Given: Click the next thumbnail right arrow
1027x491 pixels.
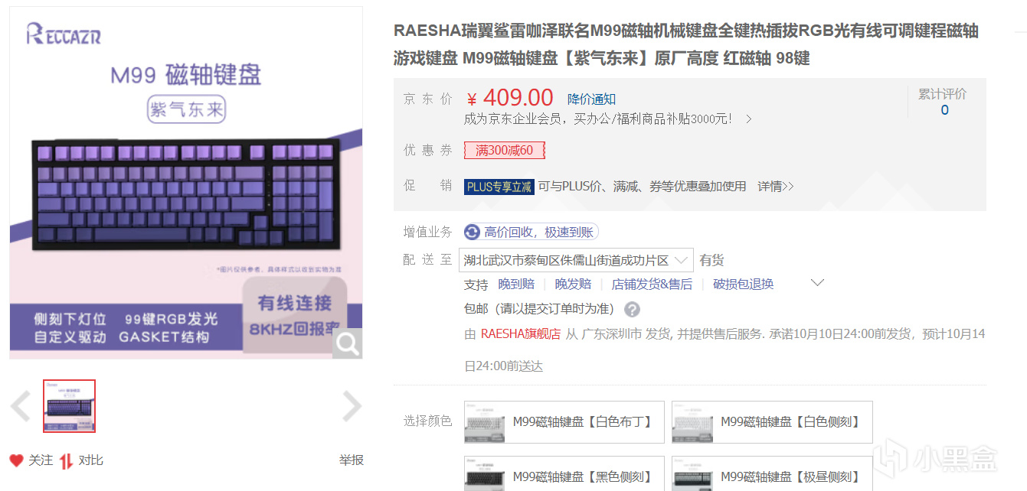Looking at the screenshot, I should (x=352, y=406).
